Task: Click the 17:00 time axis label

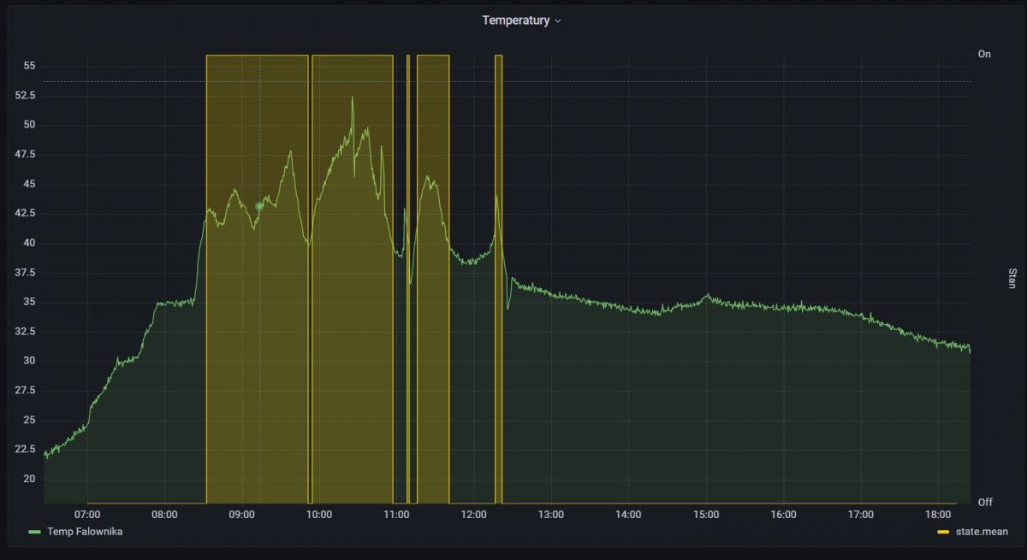Action: pos(861,515)
